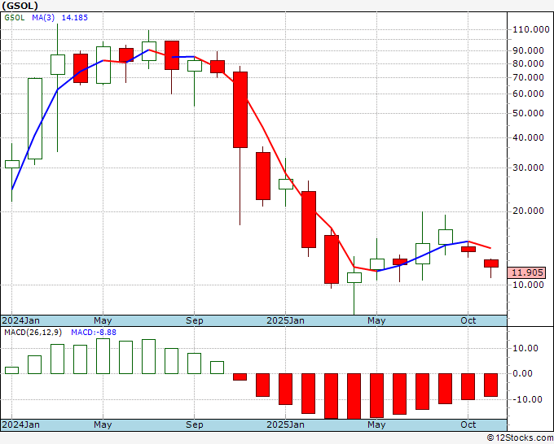Click May 2025 on the price chart axis
This screenshot has height=444, width=554.
[x=376, y=320]
